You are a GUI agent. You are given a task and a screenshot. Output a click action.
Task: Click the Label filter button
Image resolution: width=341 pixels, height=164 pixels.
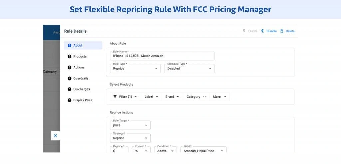pyautogui.click(x=151, y=97)
